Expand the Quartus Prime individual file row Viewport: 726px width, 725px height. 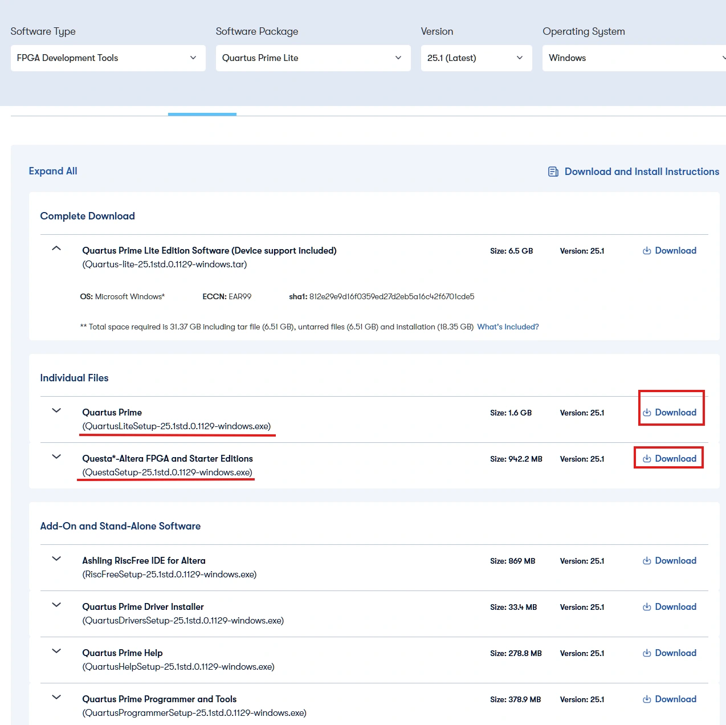coord(56,410)
